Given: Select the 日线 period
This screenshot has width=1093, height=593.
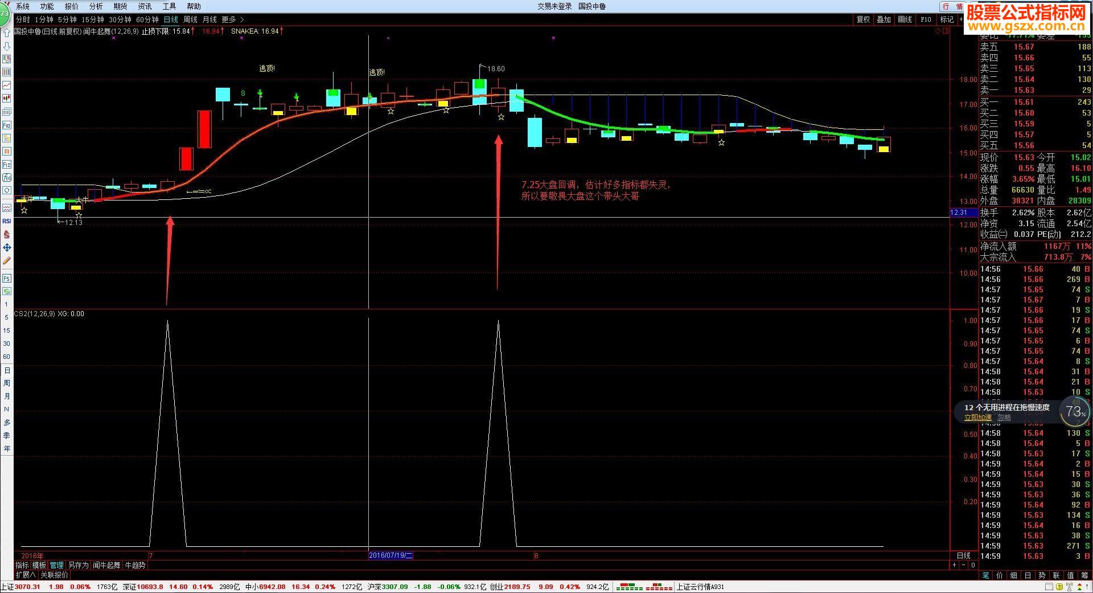Looking at the screenshot, I should pos(171,19).
